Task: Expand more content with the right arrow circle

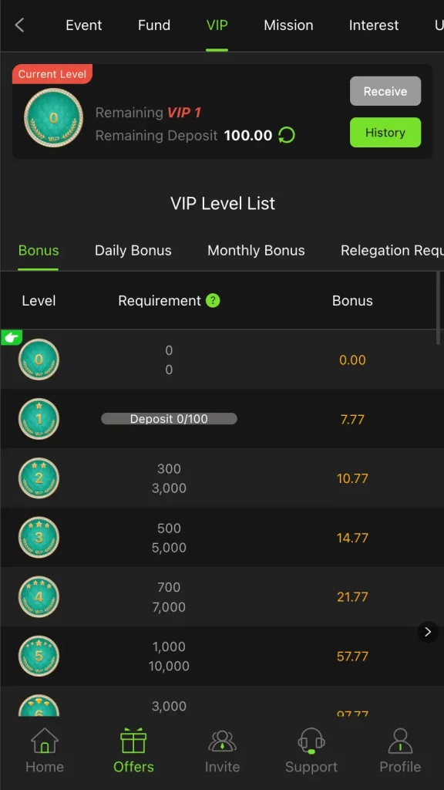Action: pos(428,632)
